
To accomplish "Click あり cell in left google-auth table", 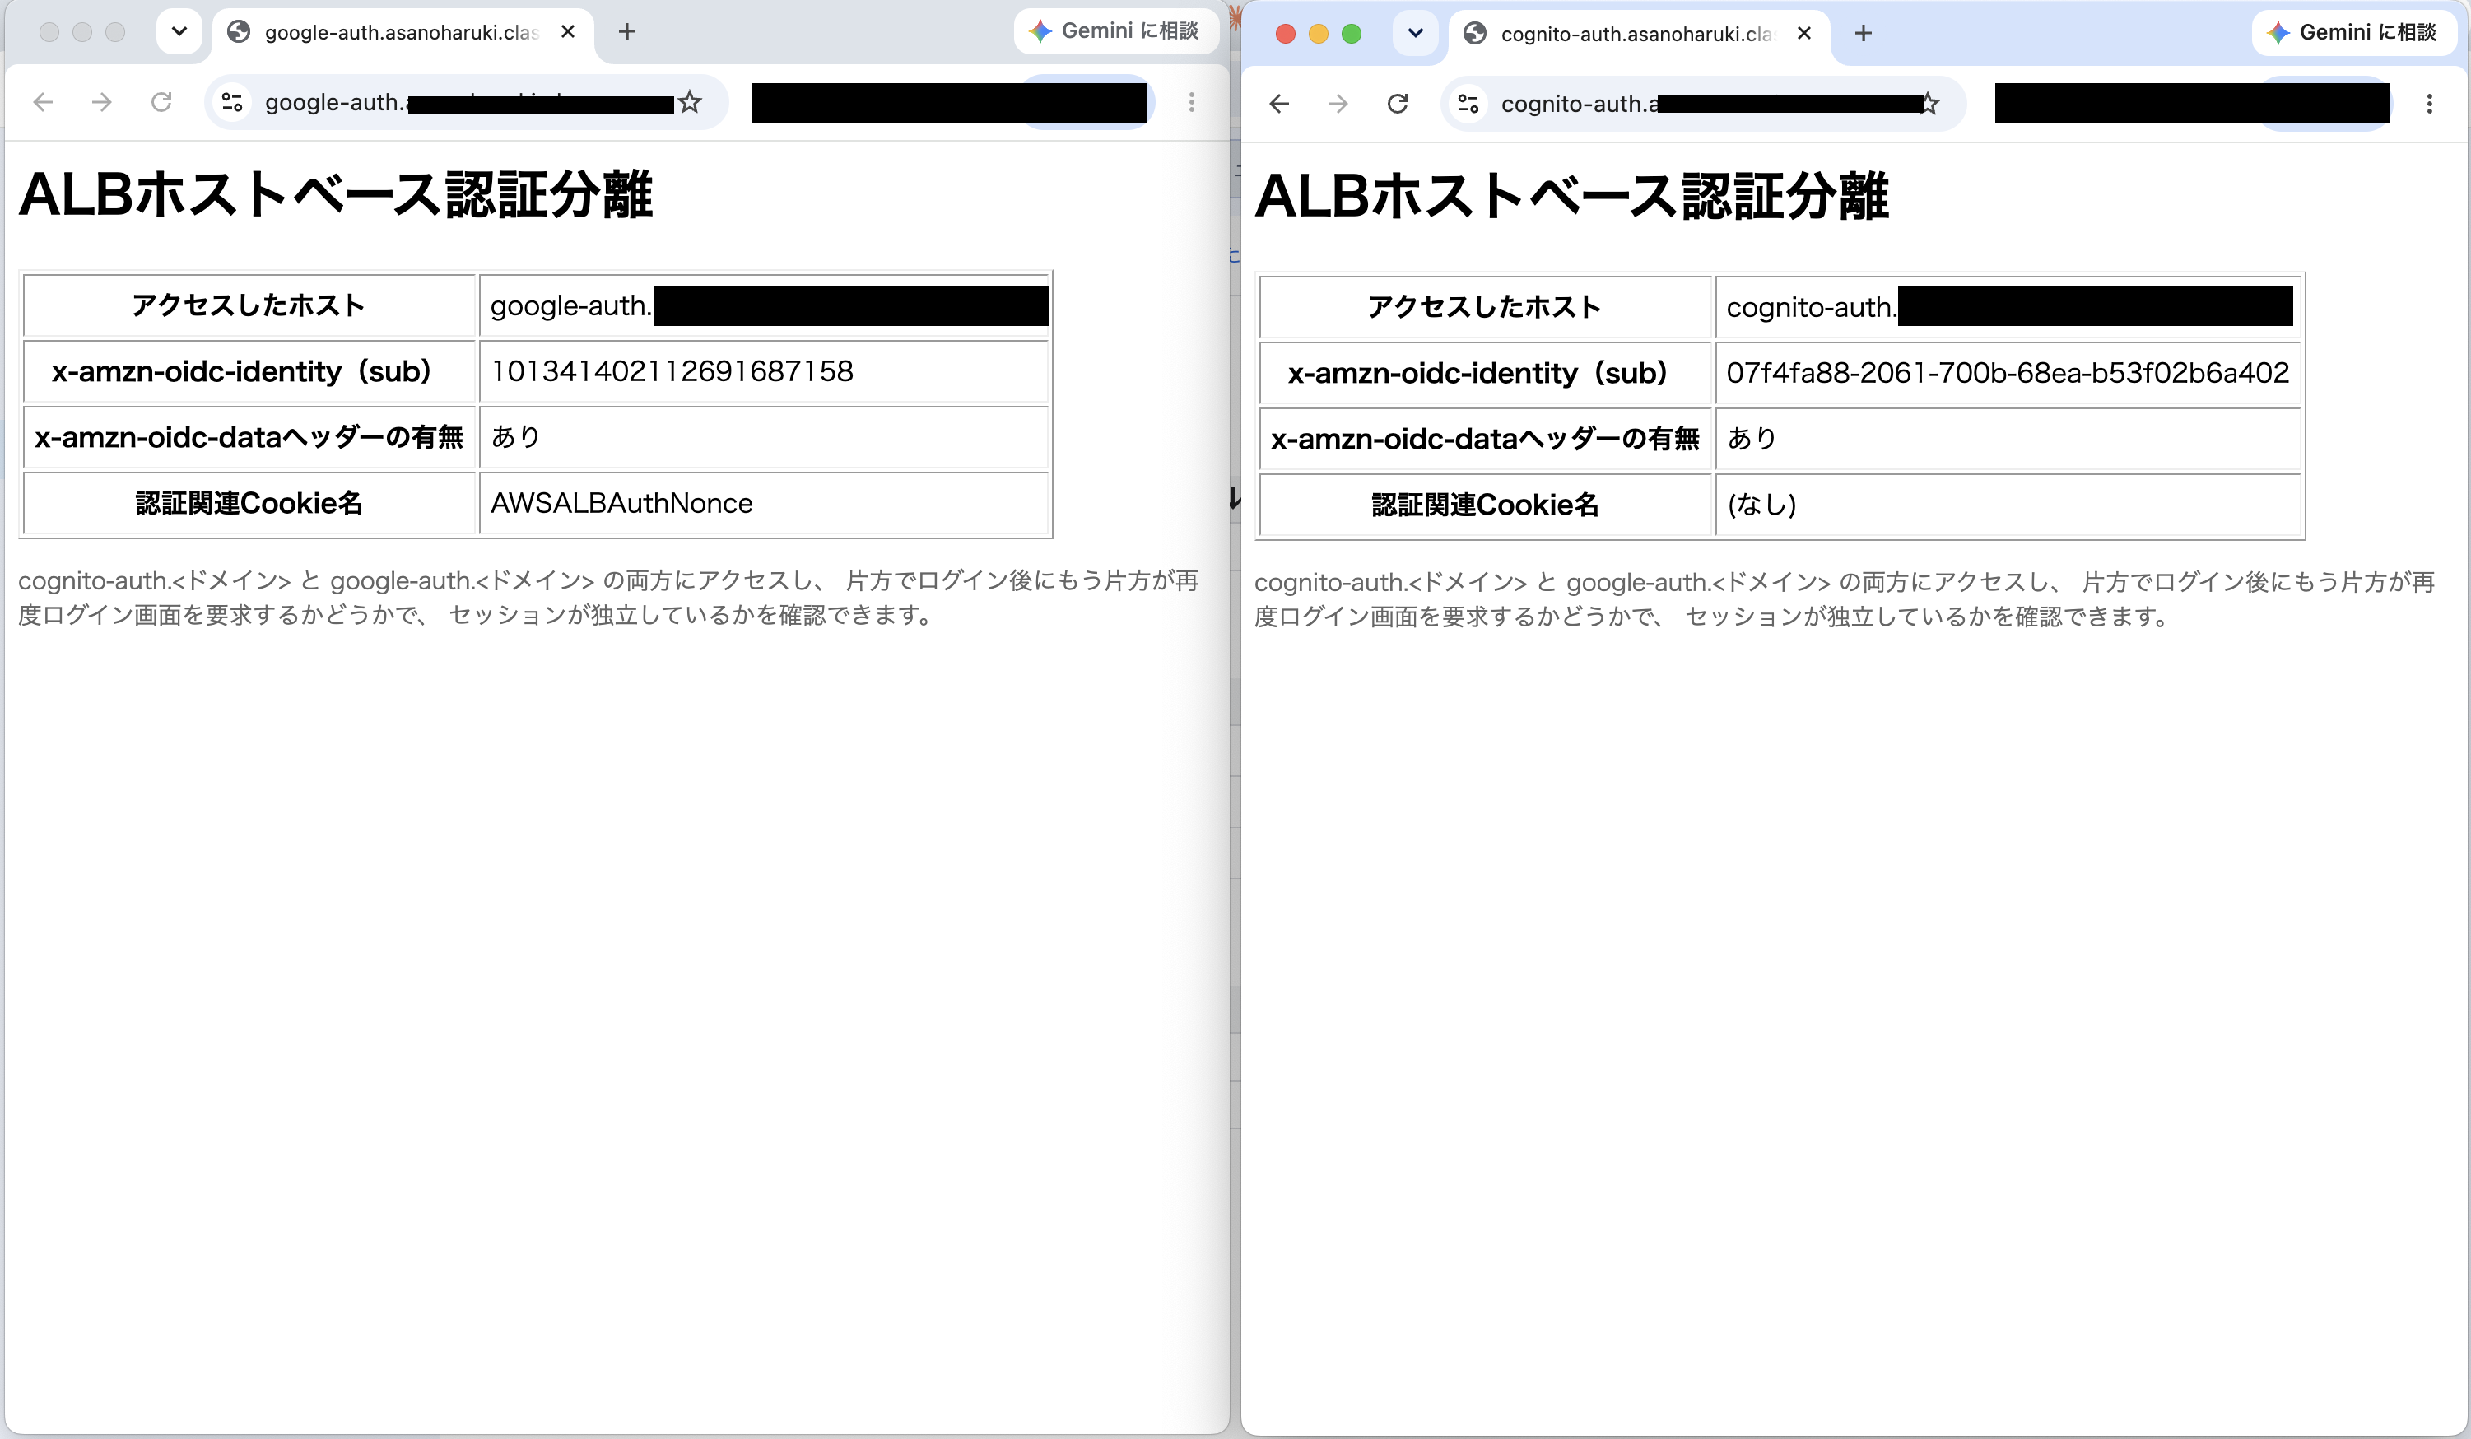I will 764,437.
